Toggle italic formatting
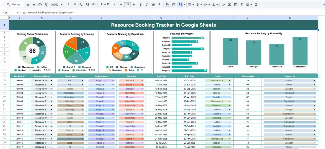This screenshot has width=325, height=149. [x=147, y=5]
